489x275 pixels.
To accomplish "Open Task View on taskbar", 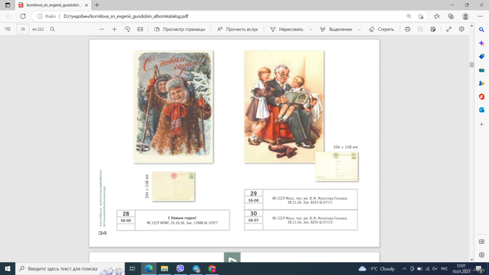I will pyautogui.click(x=133, y=269).
